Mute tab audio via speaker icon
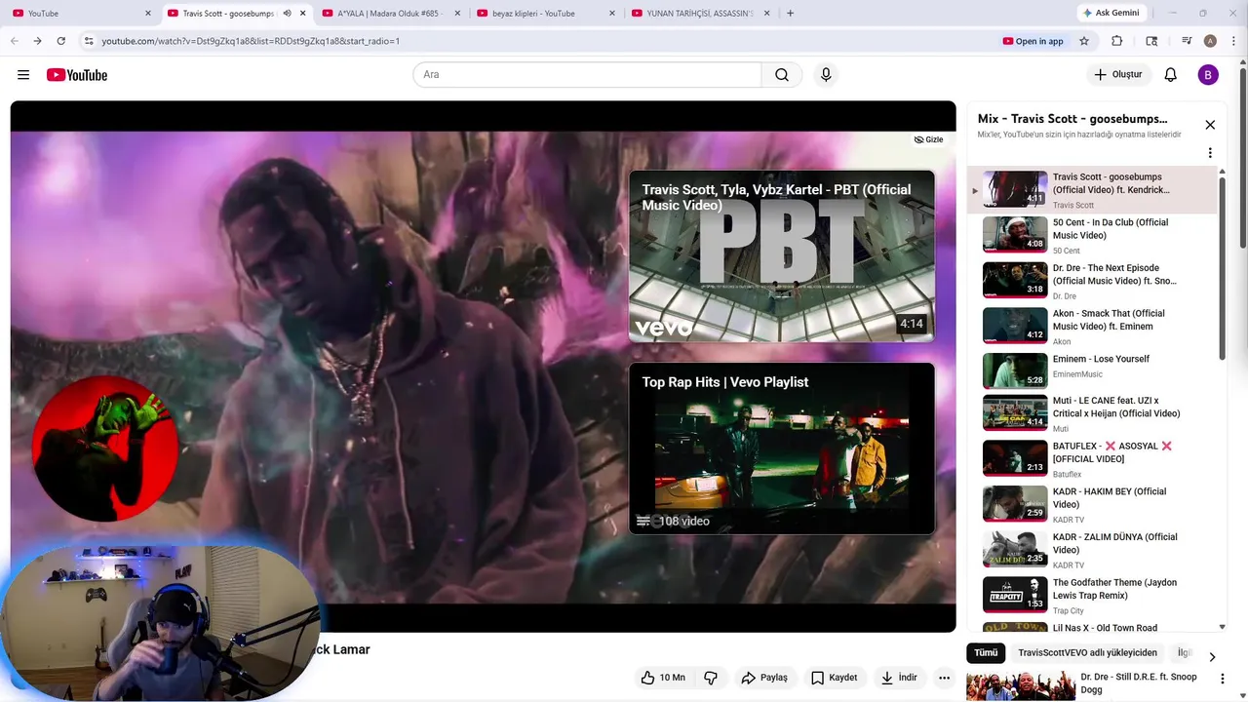This screenshot has width=1248, height=702. (x=287, y=13)
